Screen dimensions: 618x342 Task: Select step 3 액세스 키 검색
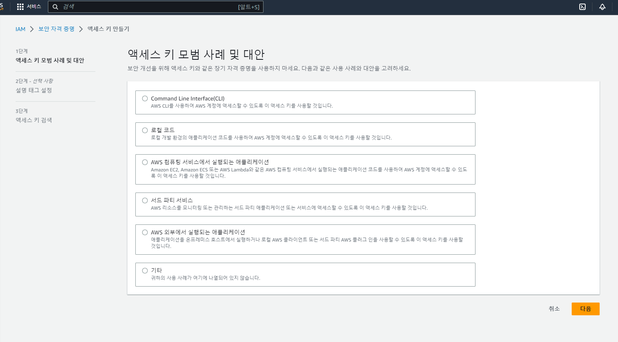pos(34,120)
